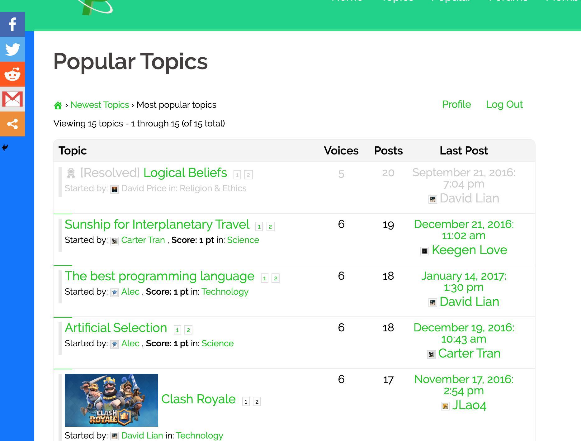Open Keegen Love profile link

tap(469, 250)
